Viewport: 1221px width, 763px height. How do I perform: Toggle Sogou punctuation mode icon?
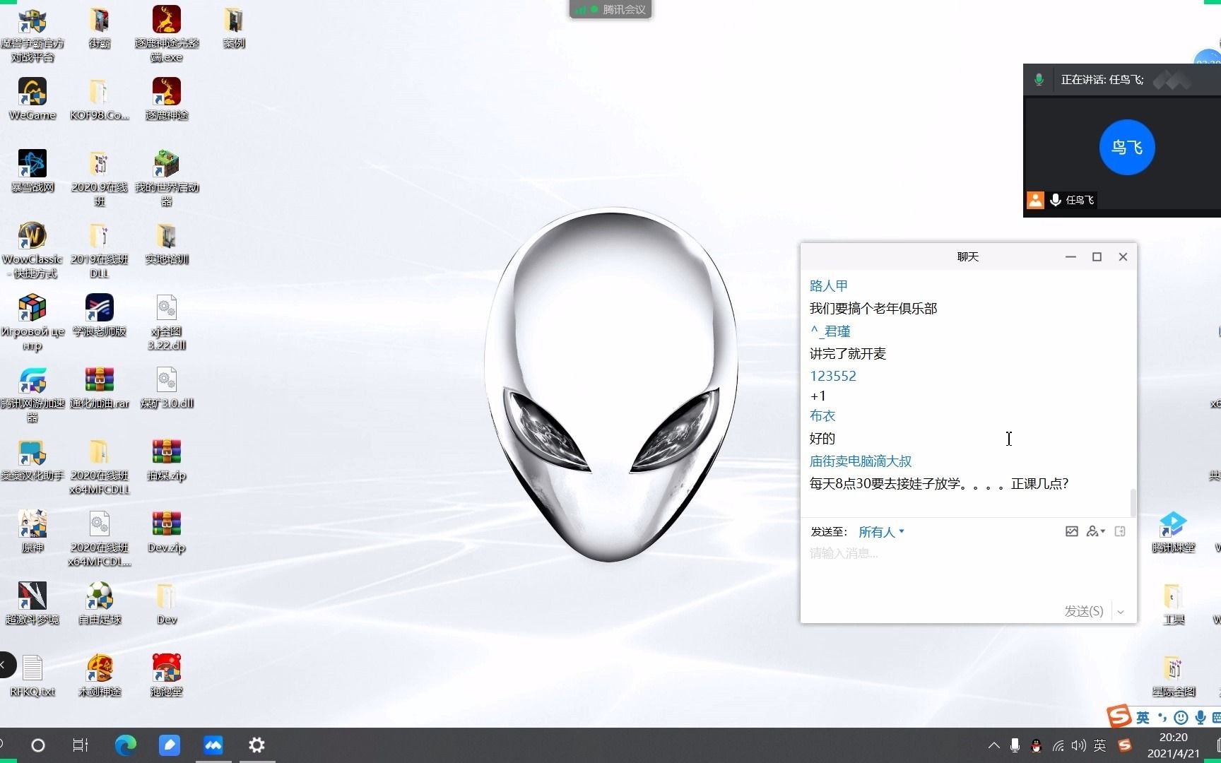coord(1162,718)
